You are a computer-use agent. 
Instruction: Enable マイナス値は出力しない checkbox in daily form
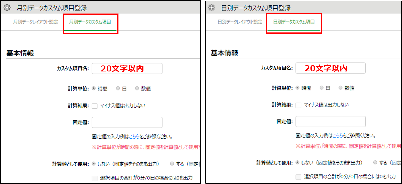(x=298, y=105)
